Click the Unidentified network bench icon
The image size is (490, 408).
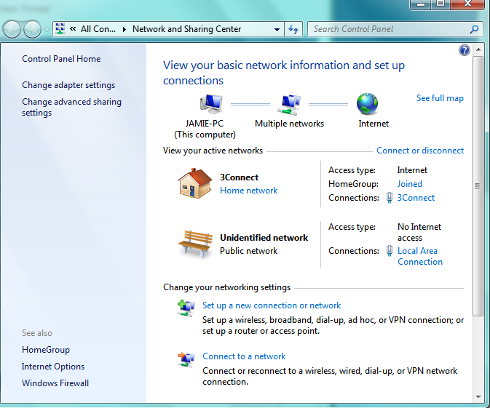coord(194,244)
